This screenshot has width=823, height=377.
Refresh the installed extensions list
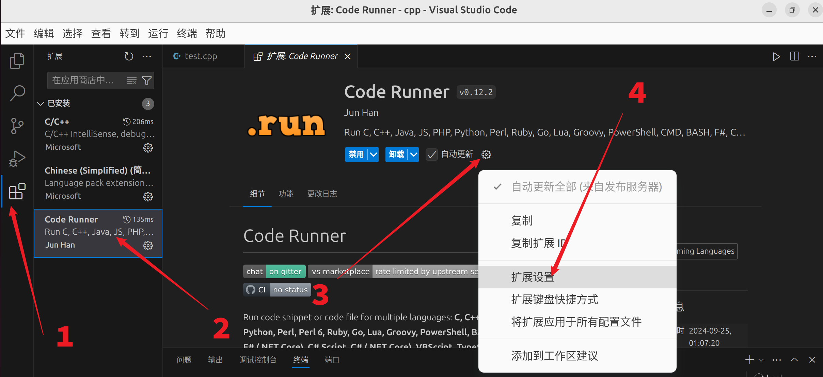pos(128,56)
